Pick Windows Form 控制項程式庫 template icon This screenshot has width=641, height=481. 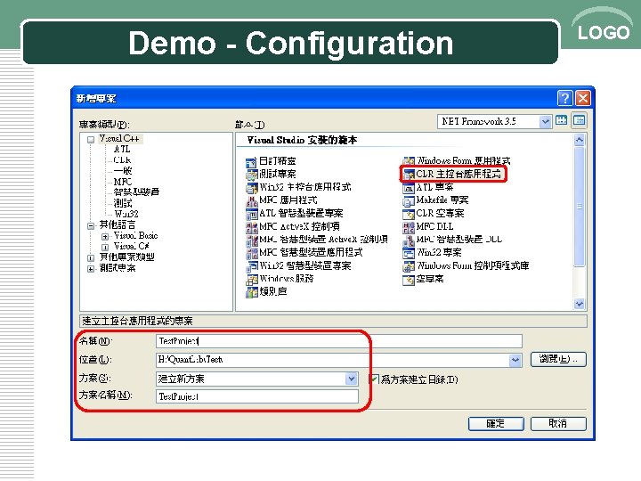tap(408, 266)
